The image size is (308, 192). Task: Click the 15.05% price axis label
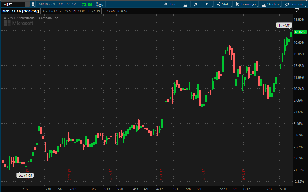299,54
